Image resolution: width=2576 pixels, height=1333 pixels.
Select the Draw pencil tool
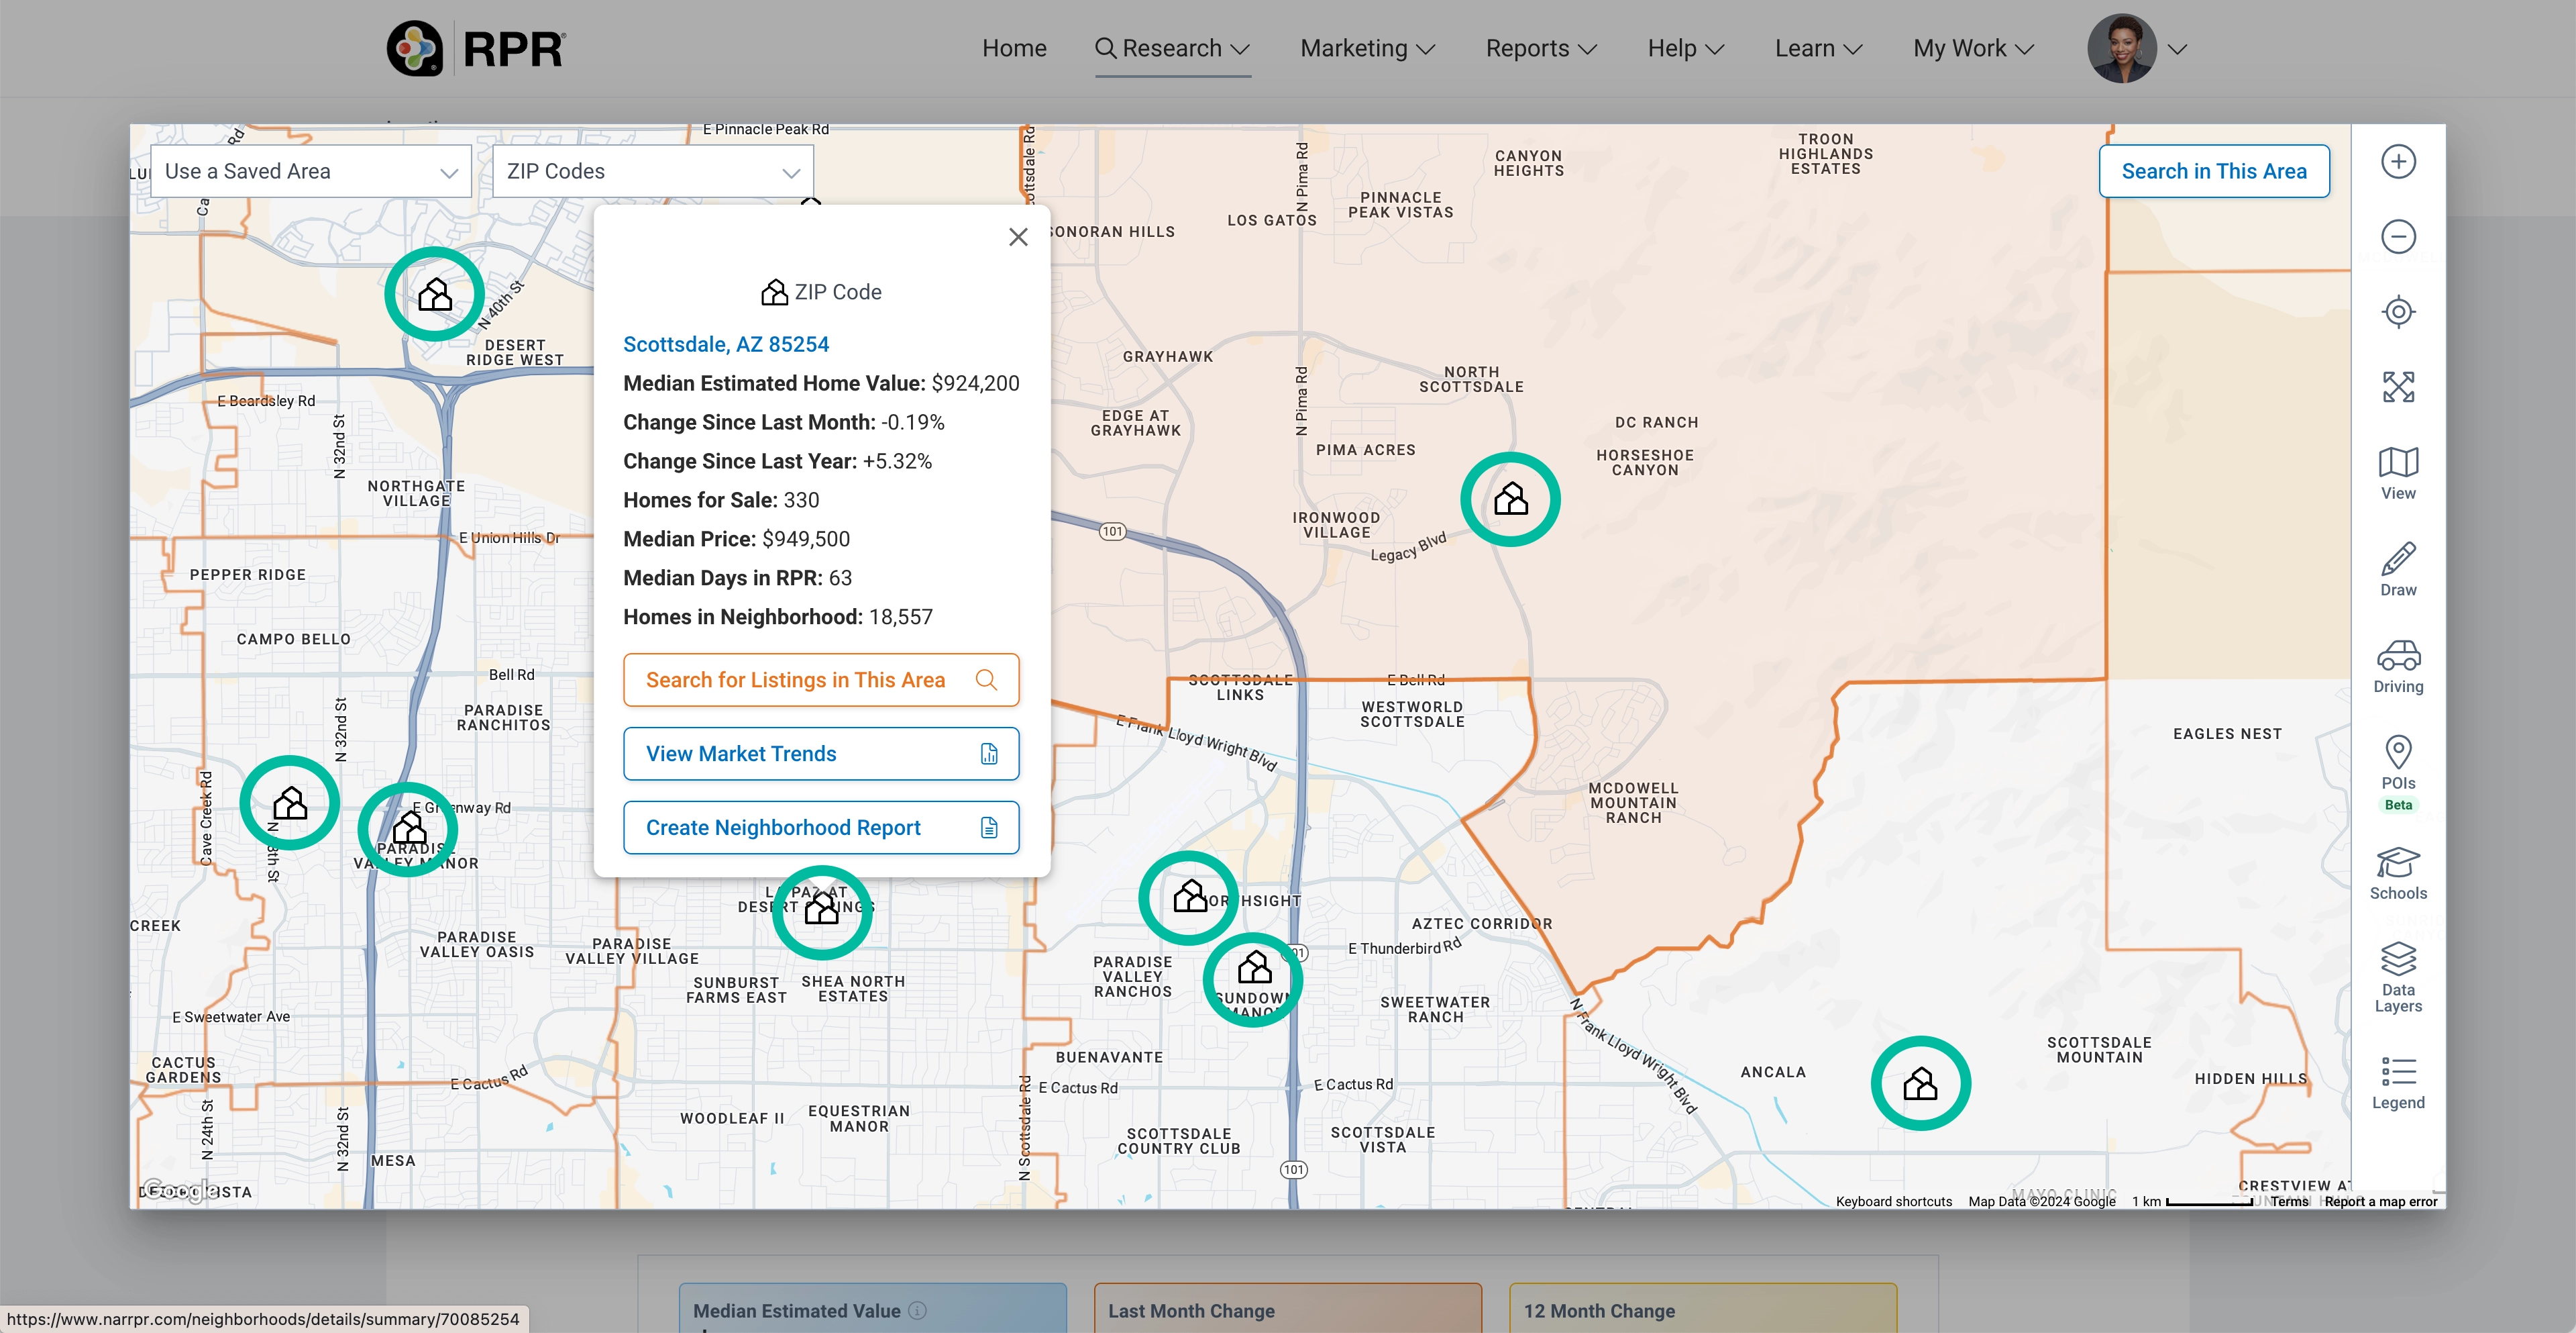(2397, 569)
